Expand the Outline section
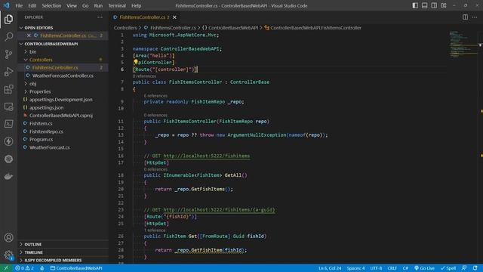The image size is (483, 272). click(x=32, y=244)
